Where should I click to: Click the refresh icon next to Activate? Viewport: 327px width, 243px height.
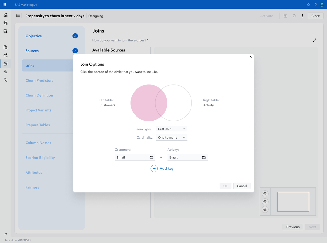click(x=294, y=16)
